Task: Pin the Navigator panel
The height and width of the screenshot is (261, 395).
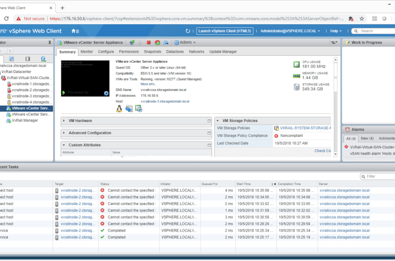Action: click(x=50, y=42)
